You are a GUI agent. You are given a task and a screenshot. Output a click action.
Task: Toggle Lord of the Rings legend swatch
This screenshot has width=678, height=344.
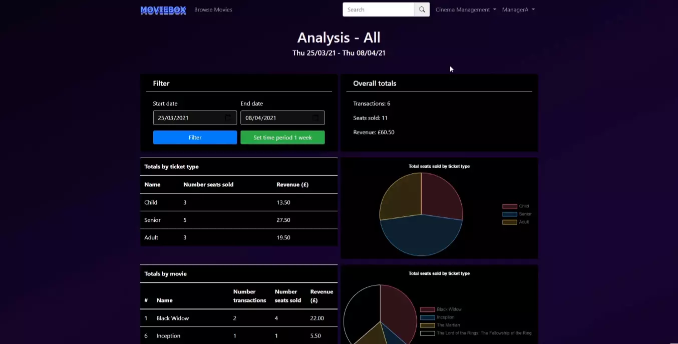(x=428, y=333)
